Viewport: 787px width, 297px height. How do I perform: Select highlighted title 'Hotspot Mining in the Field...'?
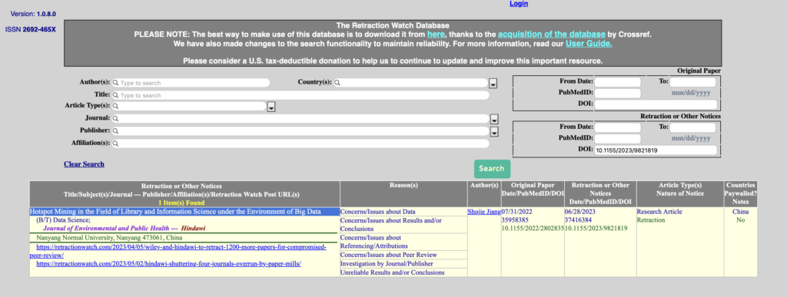(x=175, y=212)
